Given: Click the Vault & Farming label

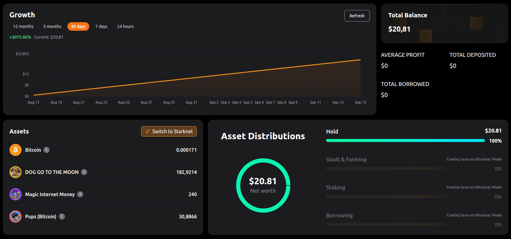Looking at the screenshot, I should click(346, 159).
